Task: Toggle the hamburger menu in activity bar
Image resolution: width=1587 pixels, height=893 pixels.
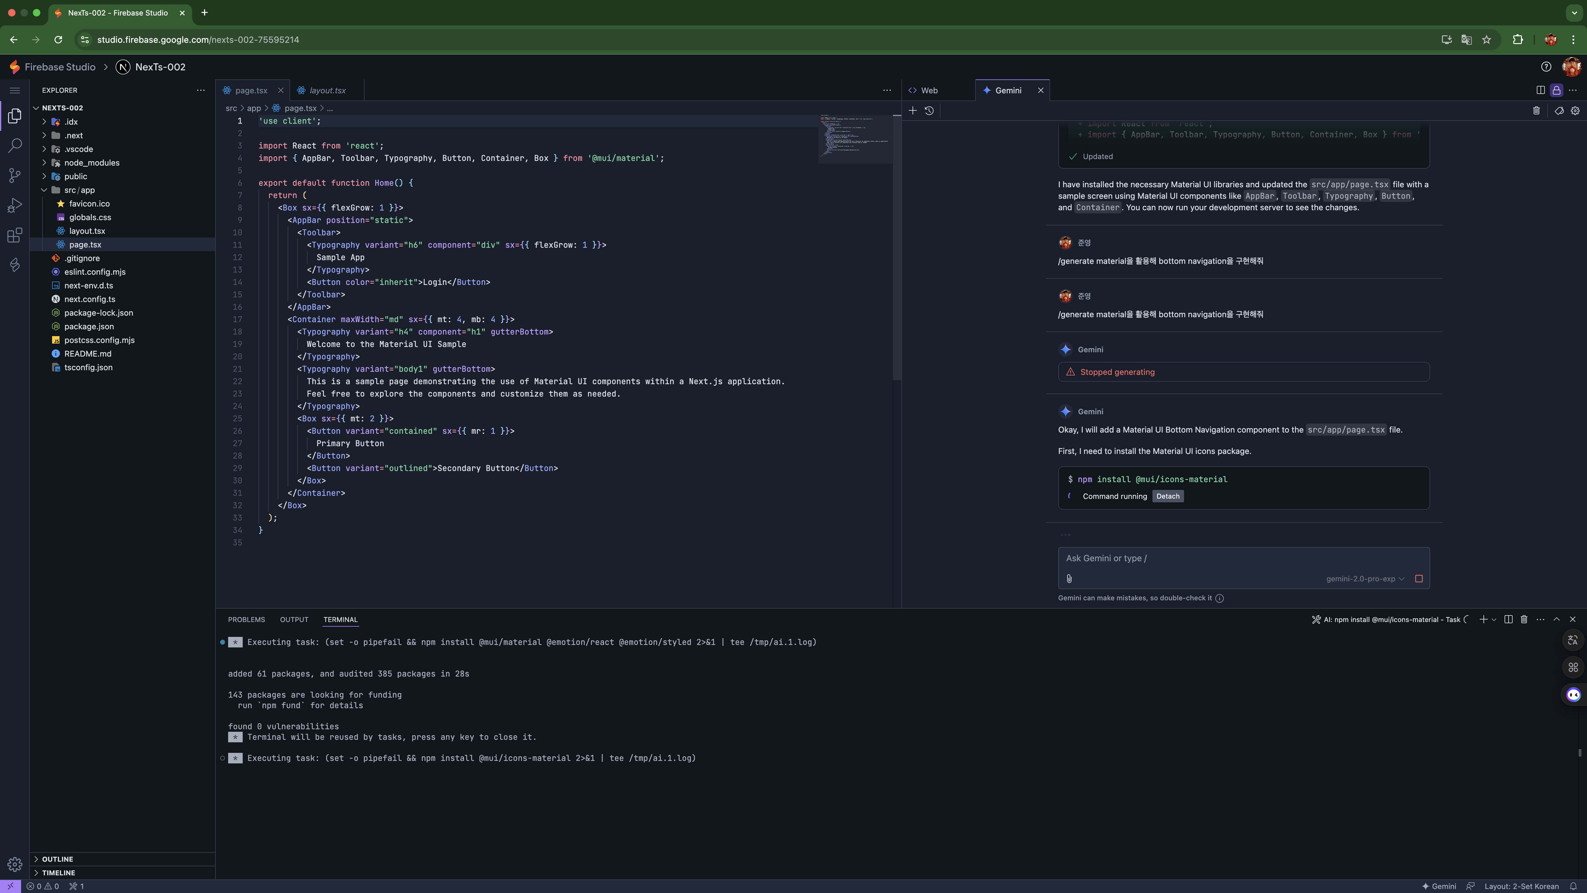Action: click(15, 91)
